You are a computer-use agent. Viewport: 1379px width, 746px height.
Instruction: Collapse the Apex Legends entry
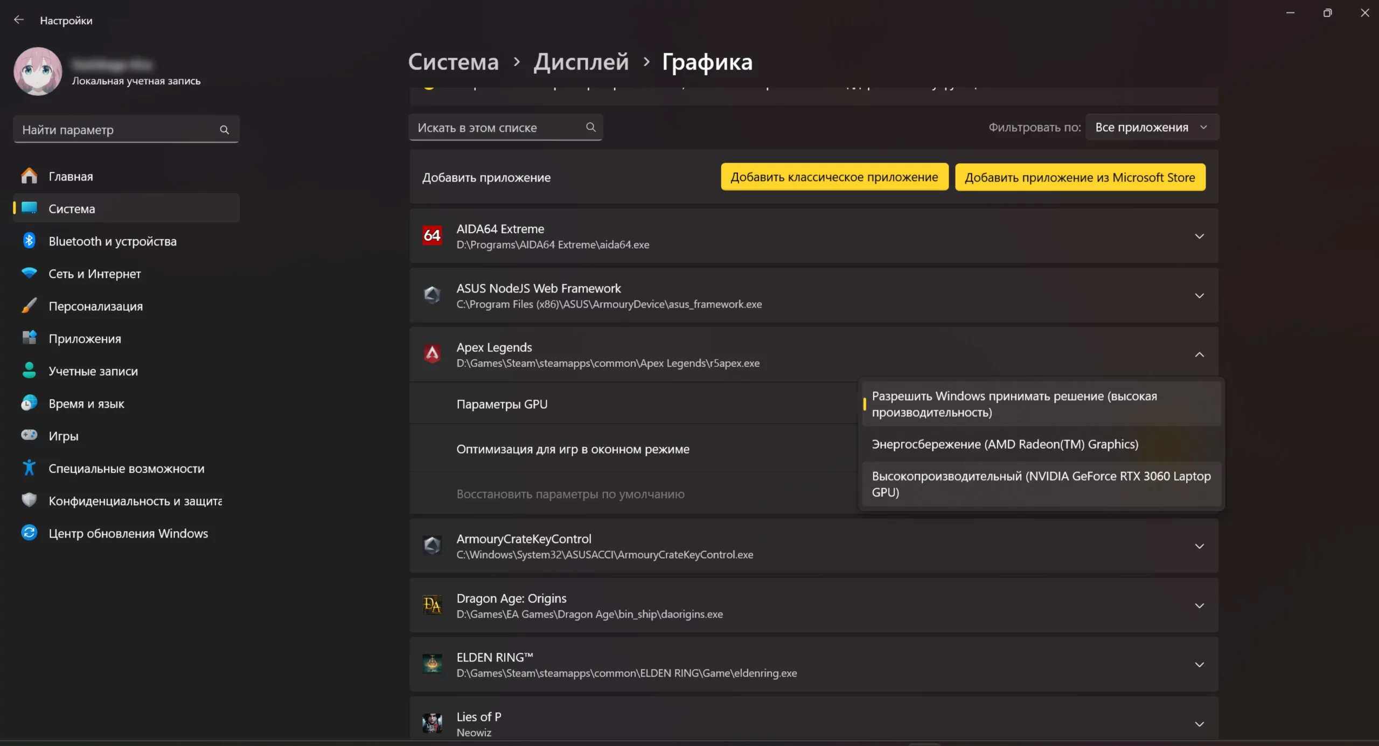(1199, 354)
